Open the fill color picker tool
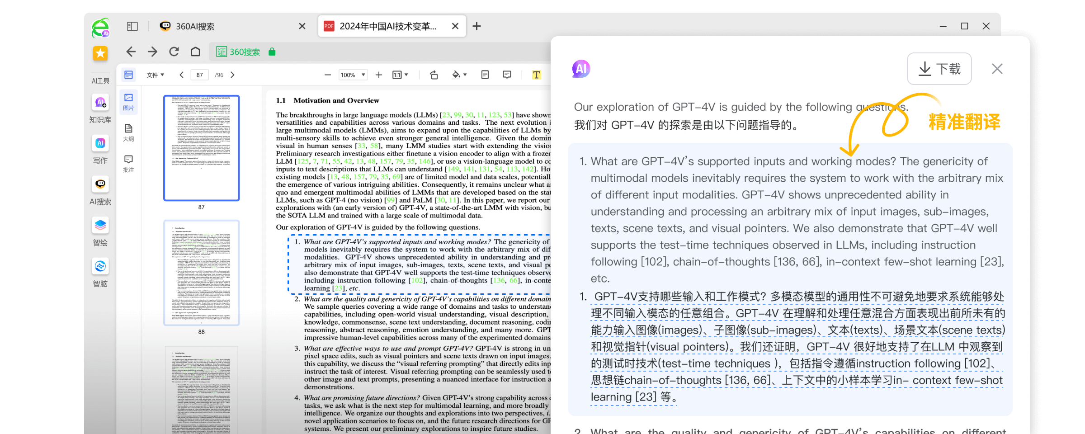This screenshot has width=1085, height=434. point(458,75)
